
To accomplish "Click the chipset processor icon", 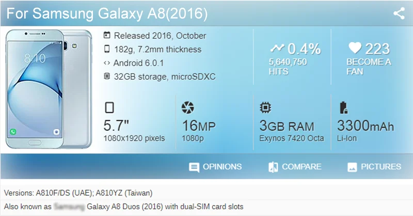I will point(265,108).
